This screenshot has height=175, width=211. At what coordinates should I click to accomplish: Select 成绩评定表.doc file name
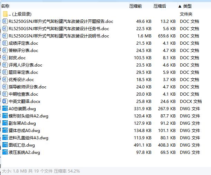(23, 43)
